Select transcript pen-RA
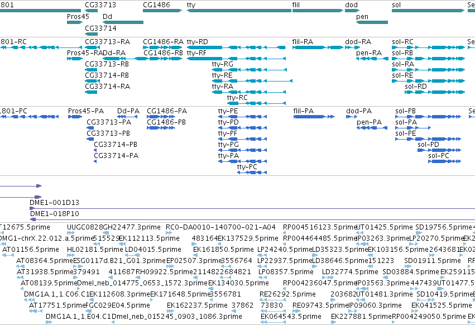Image resolution: width=475 pixels, height=325 pixels. 372,59
